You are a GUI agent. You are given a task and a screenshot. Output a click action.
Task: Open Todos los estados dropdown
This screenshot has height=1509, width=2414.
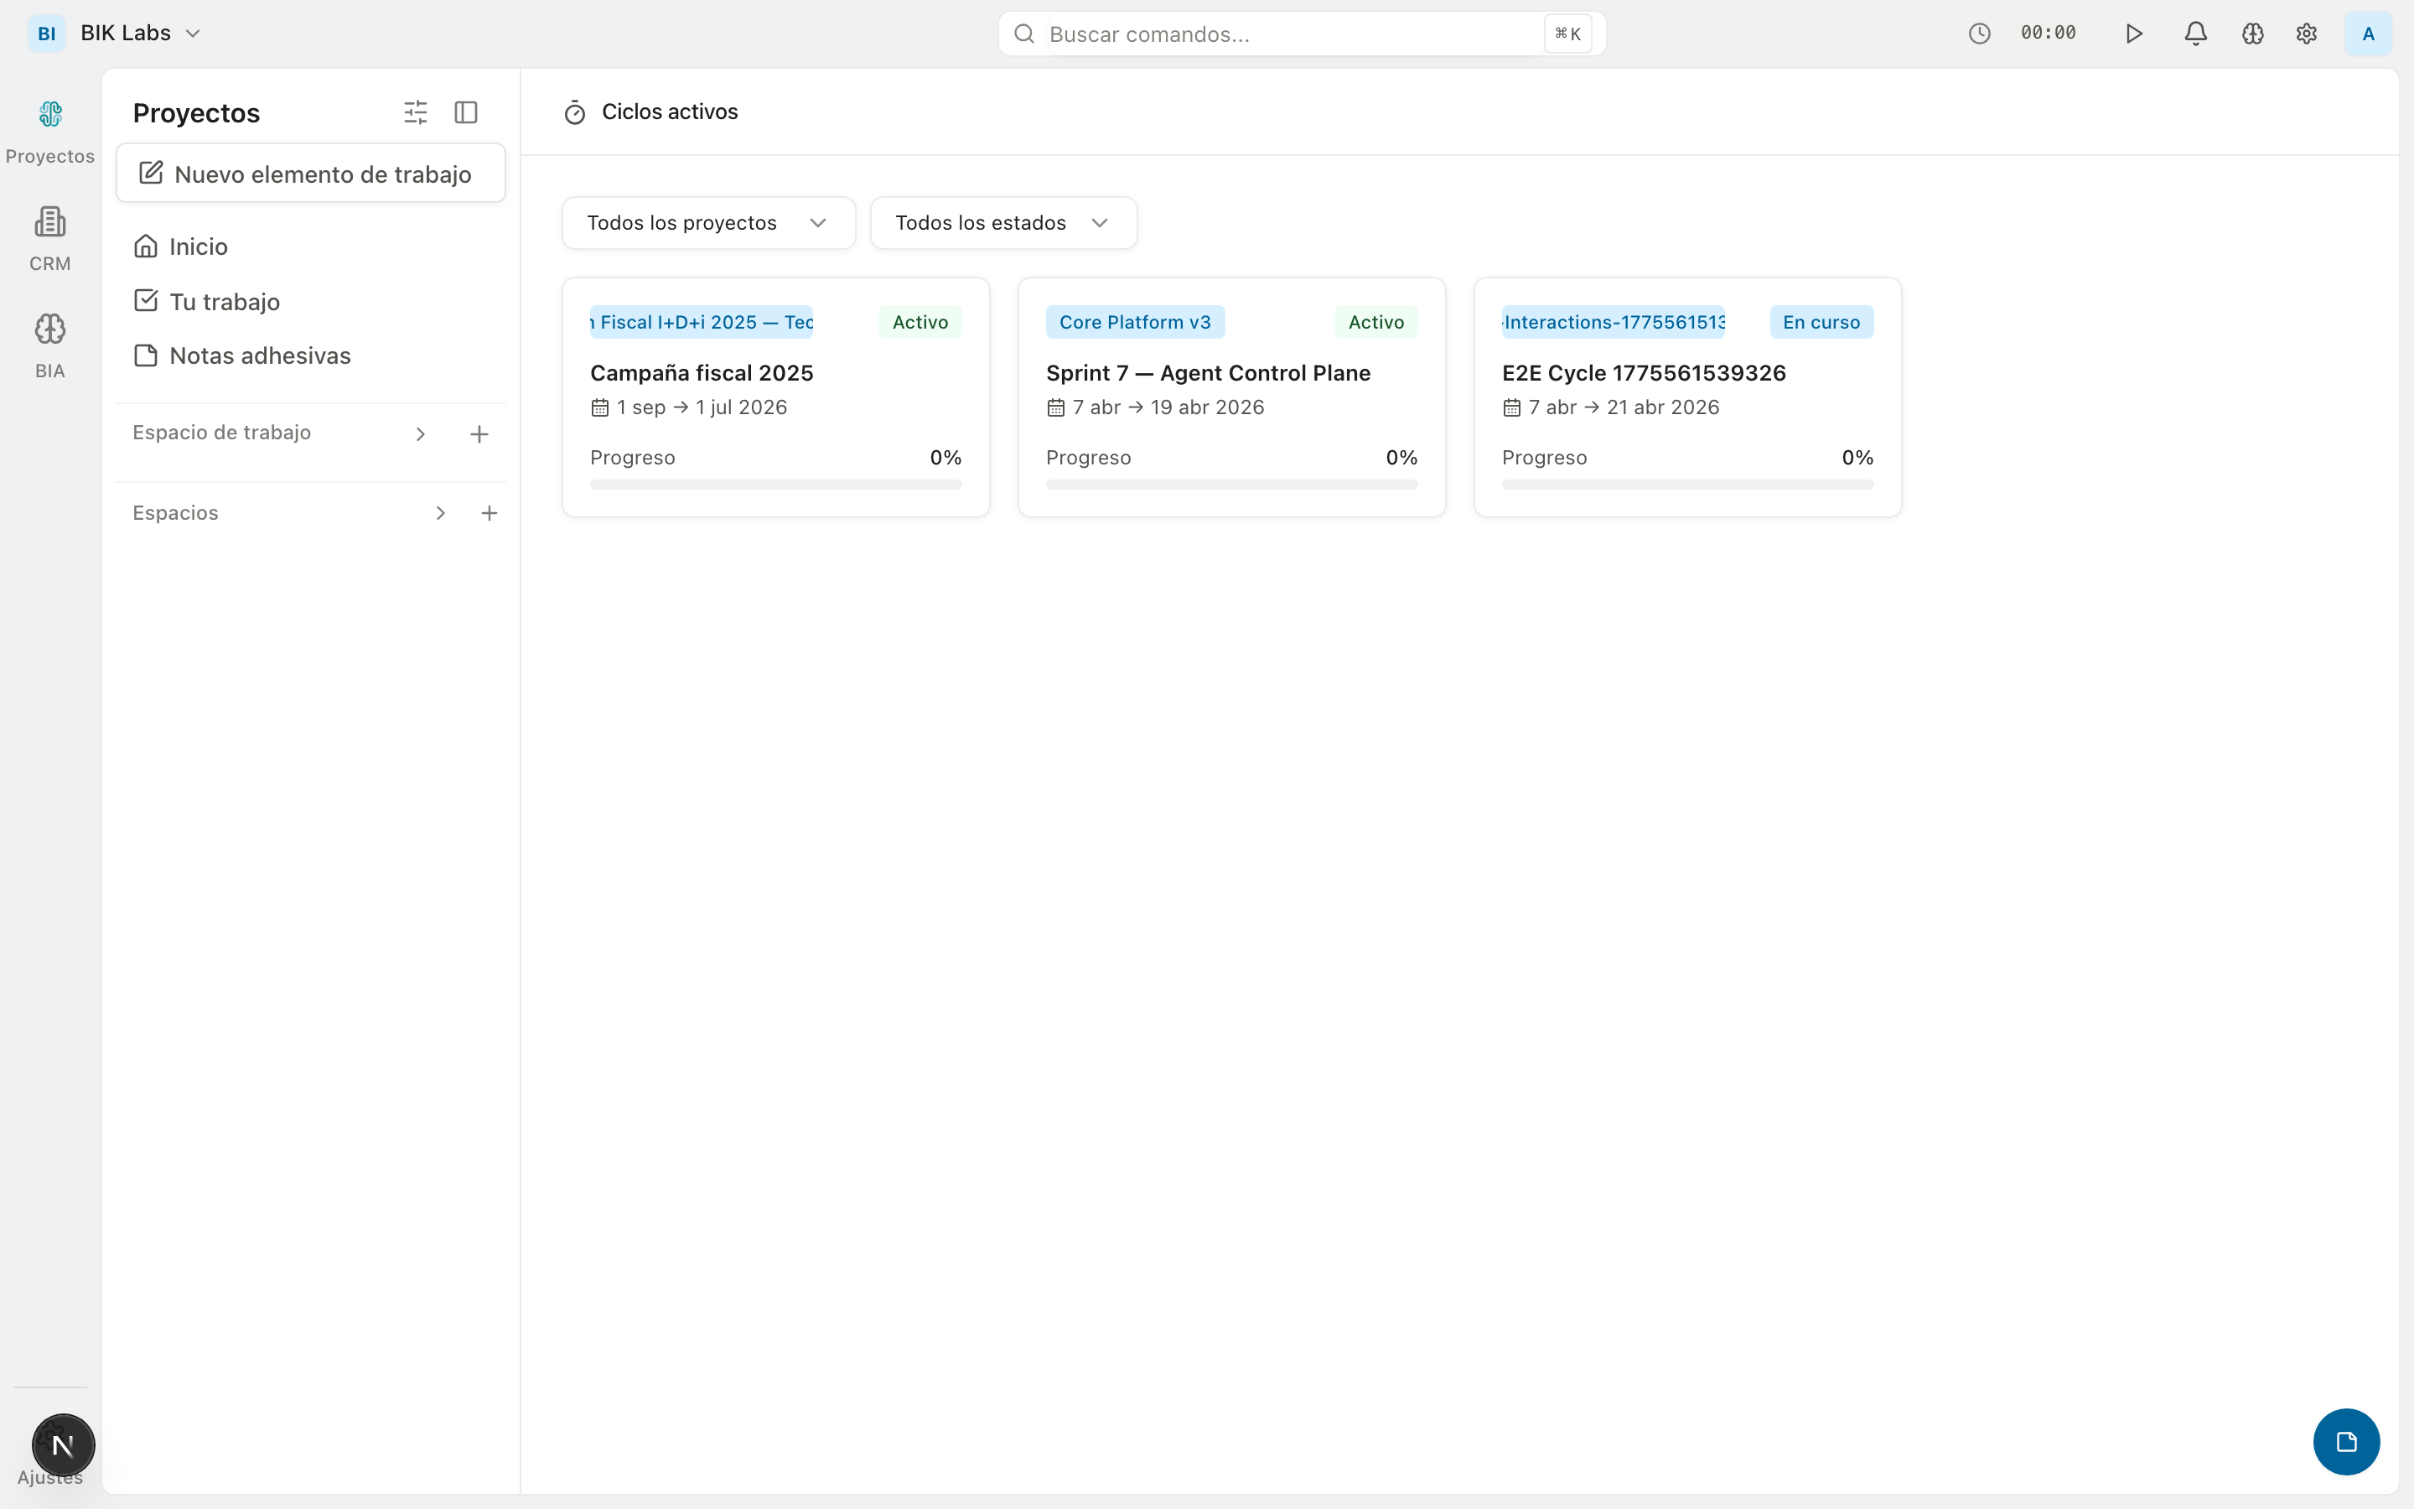coord(1002,222)
